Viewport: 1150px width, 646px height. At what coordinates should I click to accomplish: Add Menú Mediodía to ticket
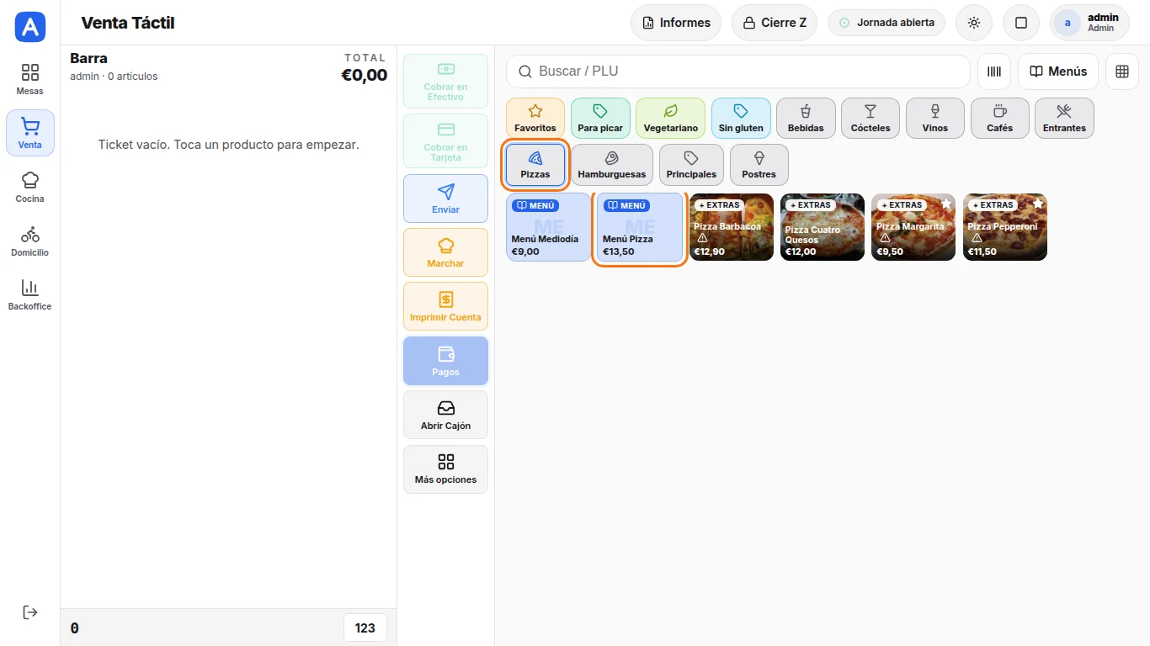click(x=548, y=227)
